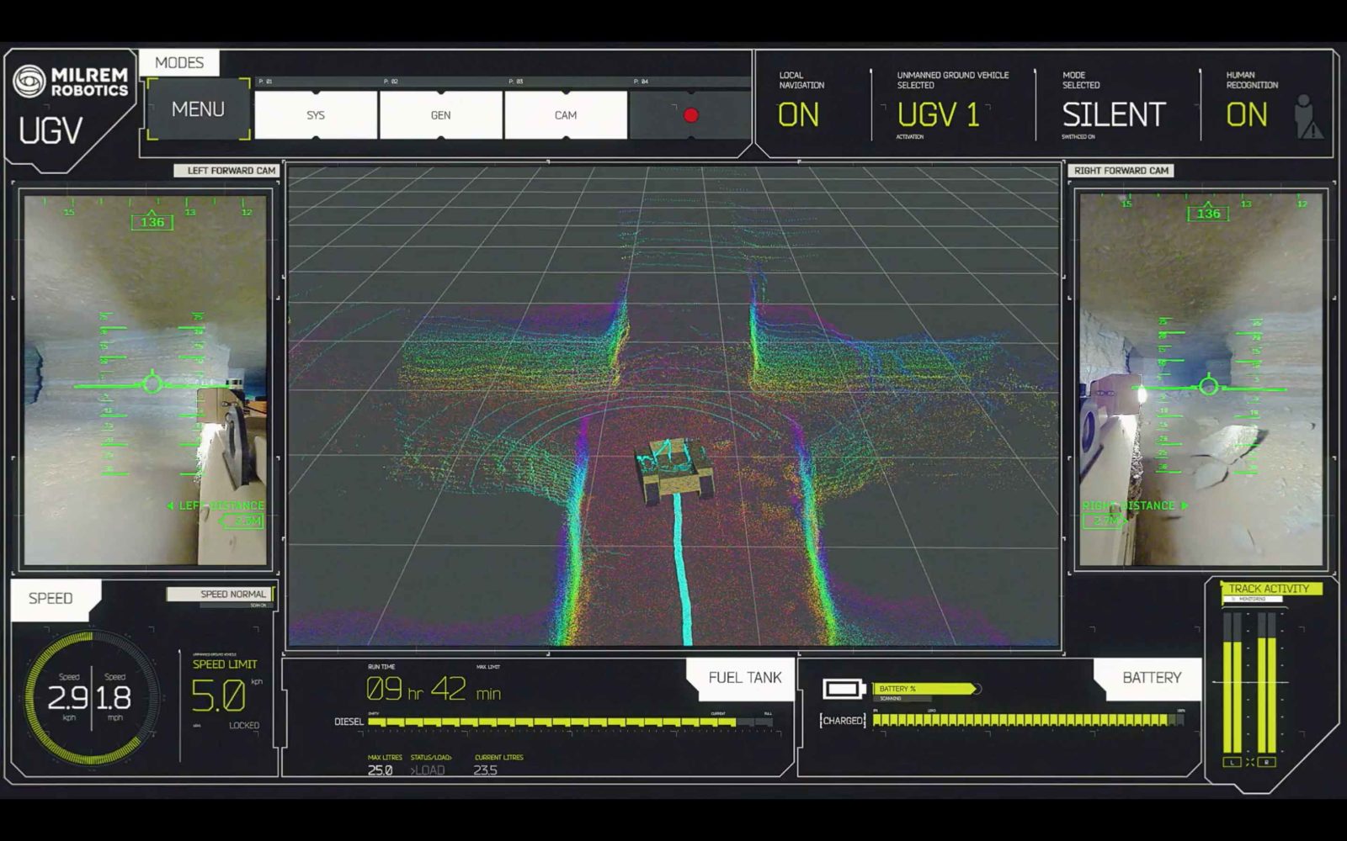Click the 136 heading readout in left cam
The height and width of the screenshot is (841, 1347).
152,222
